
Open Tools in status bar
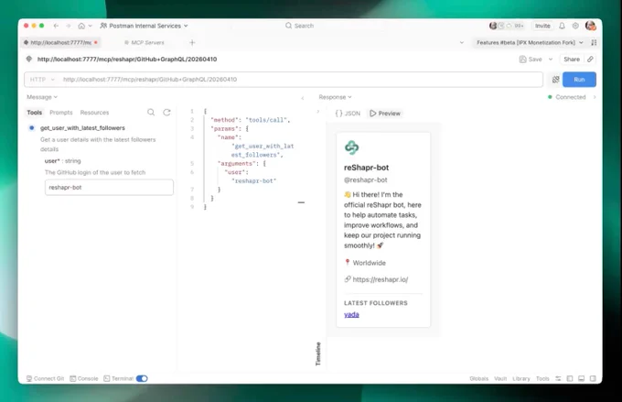(x=542, y=378)
